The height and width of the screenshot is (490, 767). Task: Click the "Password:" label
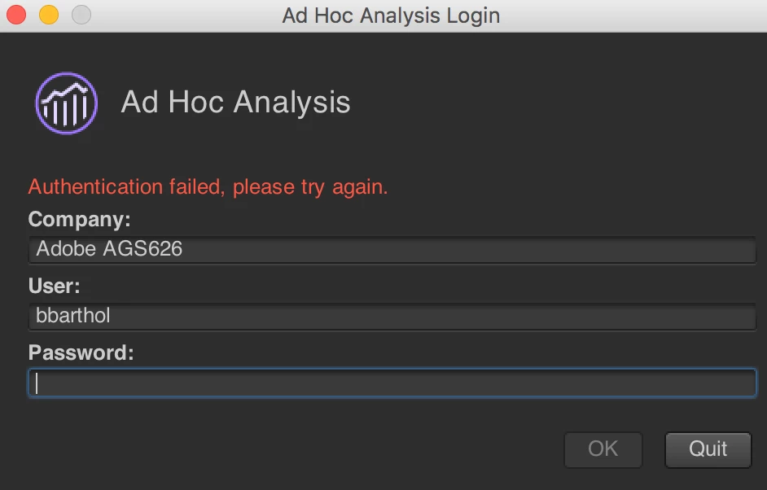(81, 352)
